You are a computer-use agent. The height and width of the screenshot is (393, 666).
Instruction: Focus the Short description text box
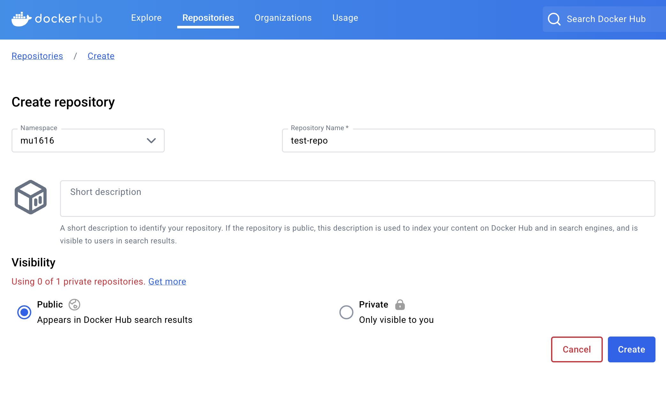pos(358,198)
